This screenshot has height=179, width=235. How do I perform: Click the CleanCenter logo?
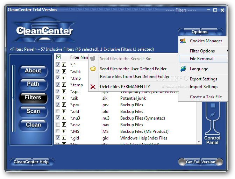[x=44, y=30]
